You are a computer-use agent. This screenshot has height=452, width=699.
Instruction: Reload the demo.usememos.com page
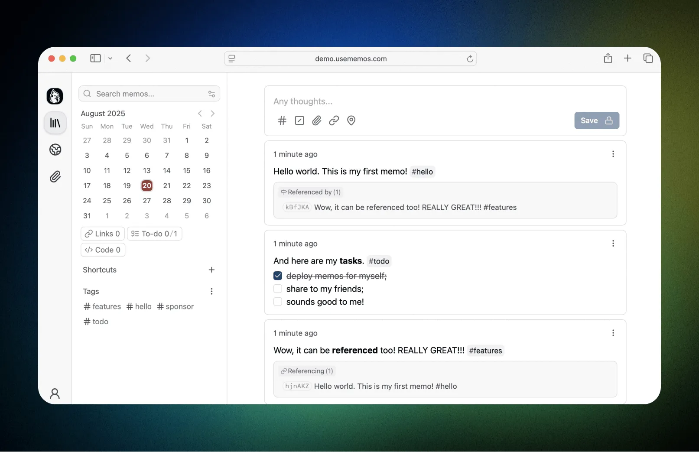[469, 59]
